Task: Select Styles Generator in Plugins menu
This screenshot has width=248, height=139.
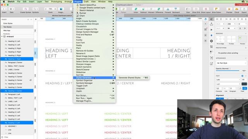Action: click(x=95, y=78)
